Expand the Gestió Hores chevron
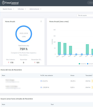93x108 pixels. 14,9
